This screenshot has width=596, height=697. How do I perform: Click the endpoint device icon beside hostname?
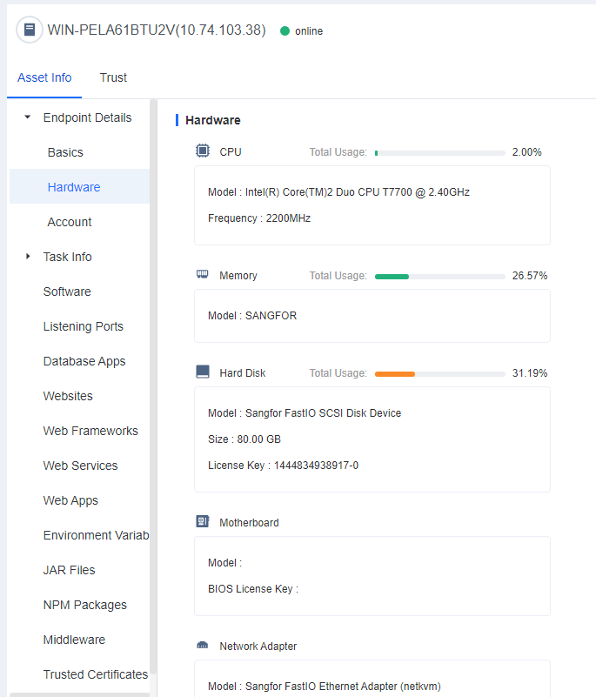[x=30, y=30]
